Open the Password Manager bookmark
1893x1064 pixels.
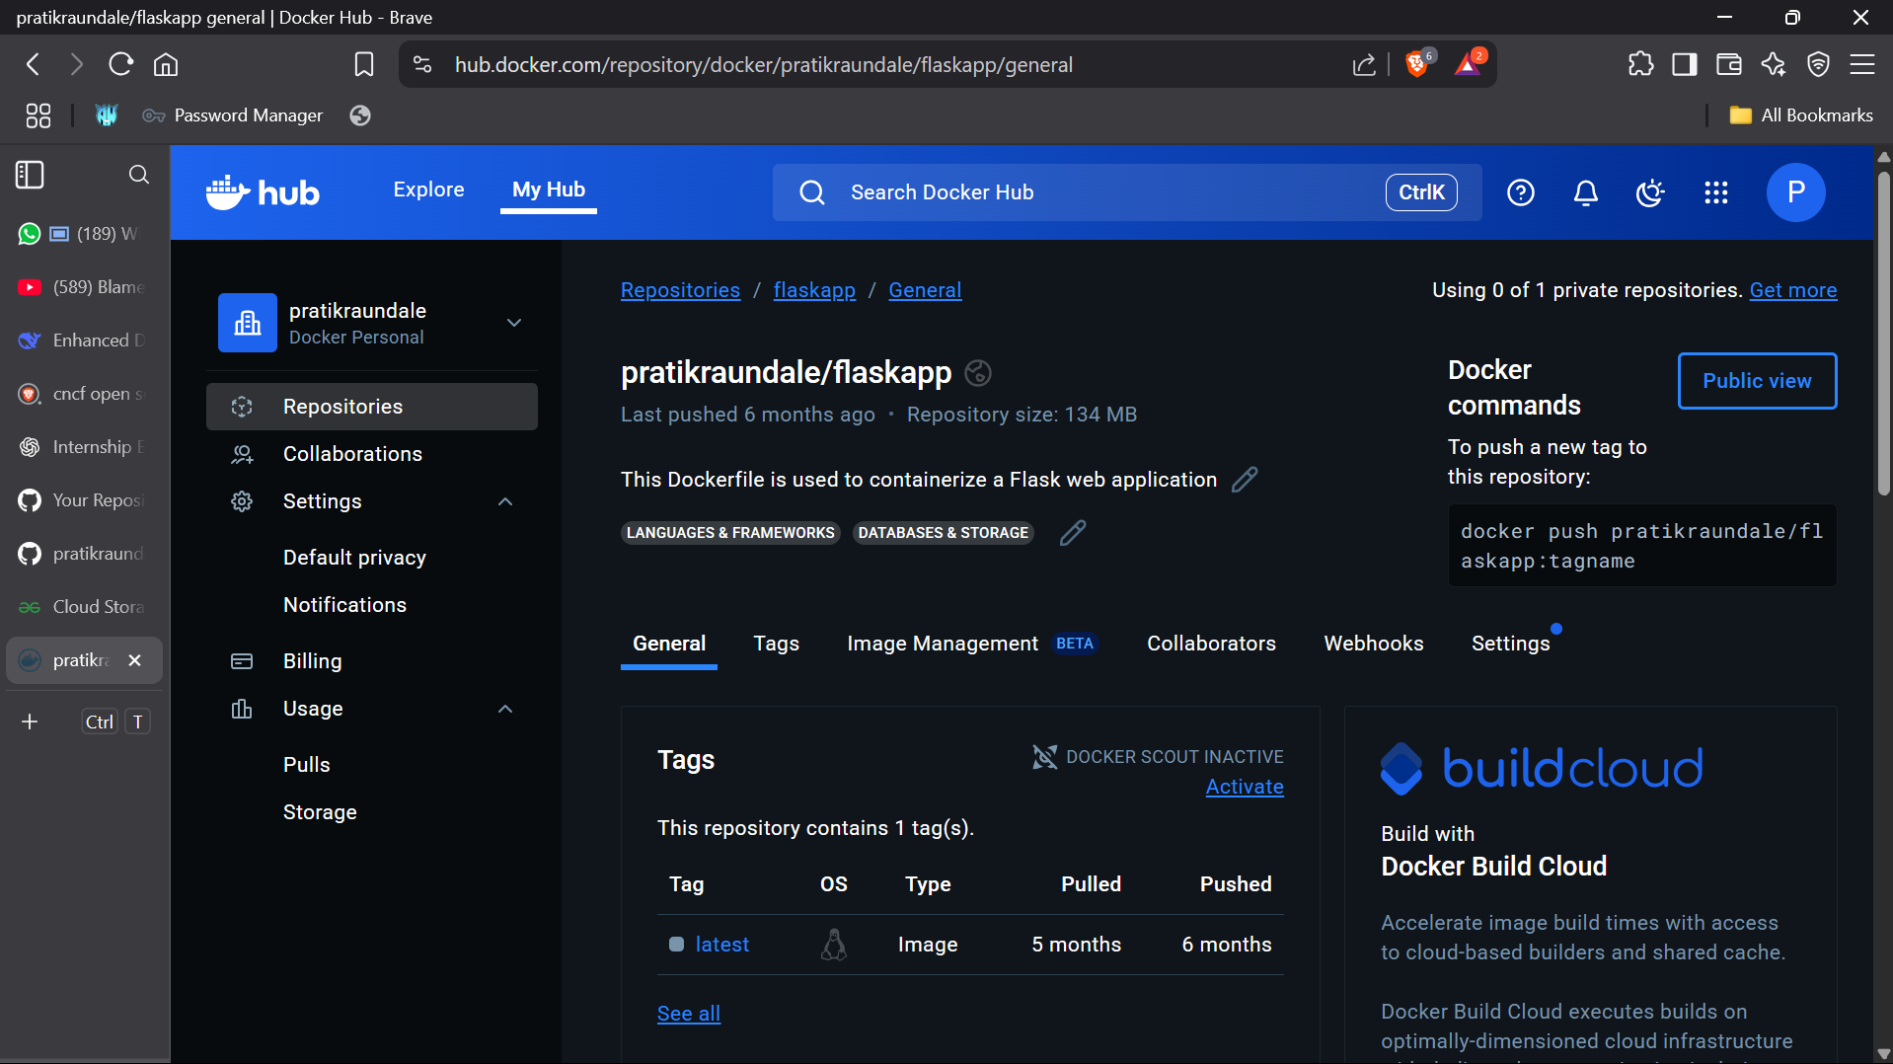click(x=233, y=115)
